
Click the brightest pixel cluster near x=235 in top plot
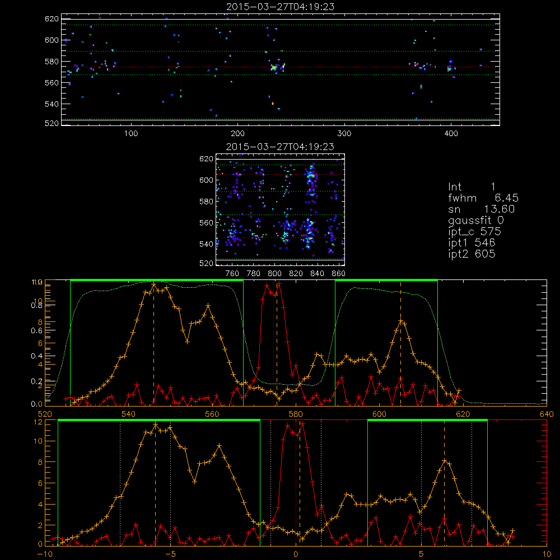tap(274, 67)
